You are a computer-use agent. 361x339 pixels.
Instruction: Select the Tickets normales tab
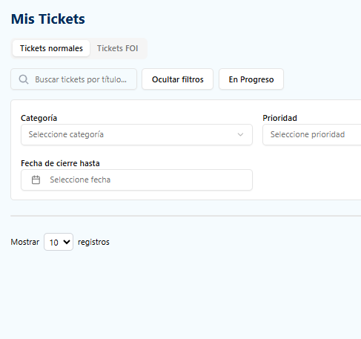[x=51, y=48]
